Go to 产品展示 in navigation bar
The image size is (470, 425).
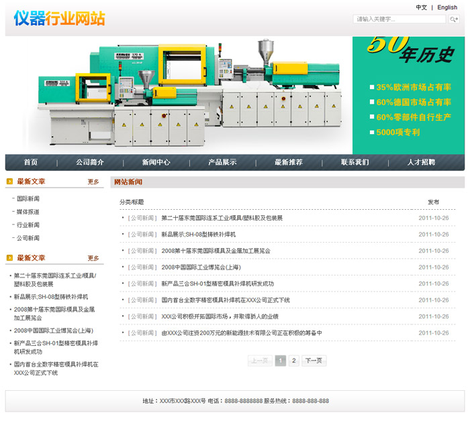222,162
